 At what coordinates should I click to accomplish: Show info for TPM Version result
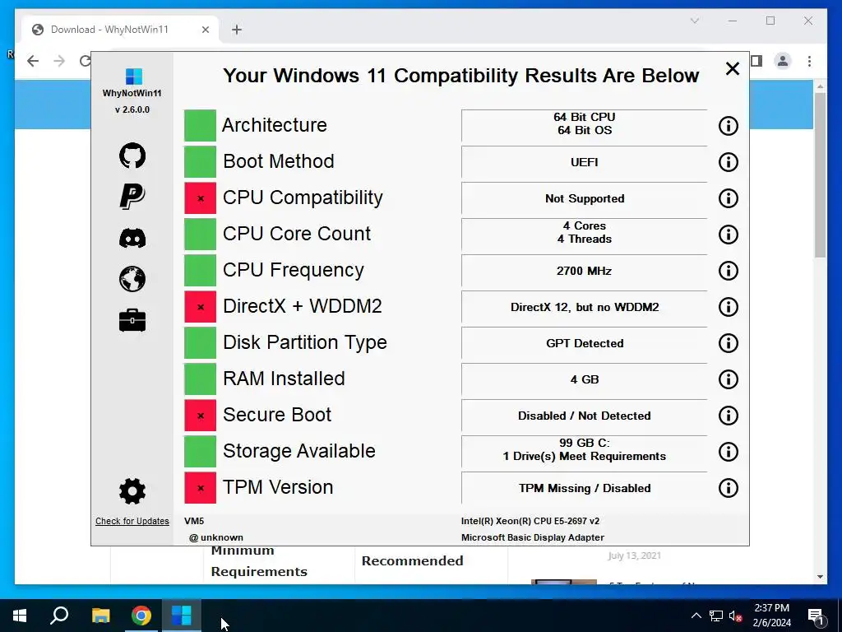[729, 488]
